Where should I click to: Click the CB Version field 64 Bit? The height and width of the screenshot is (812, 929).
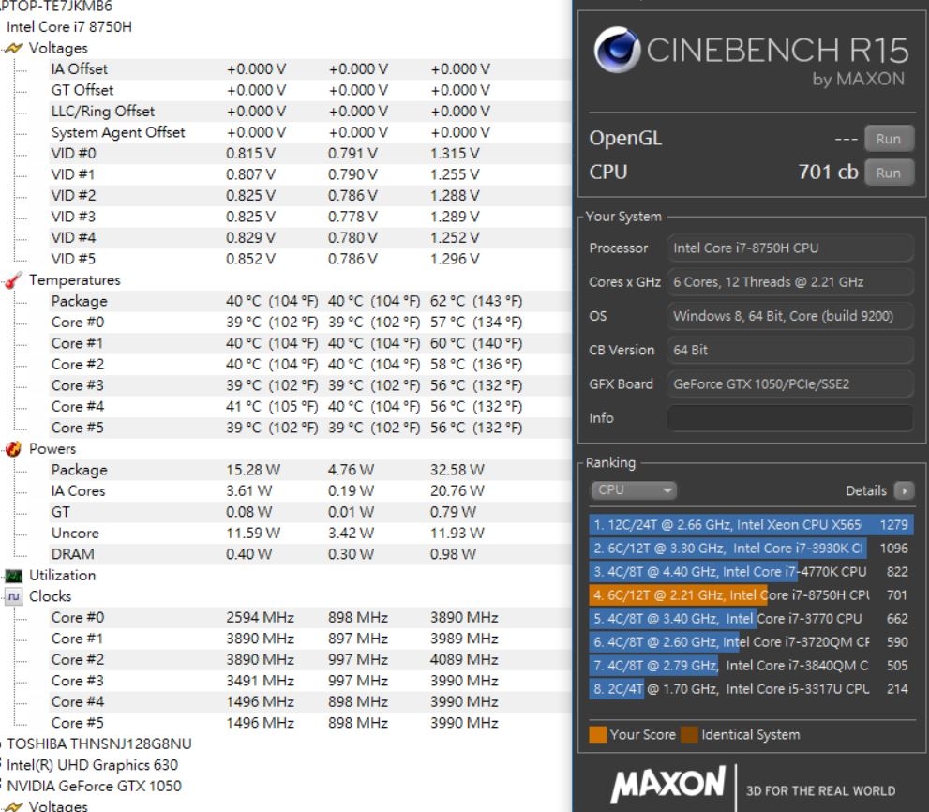click(789, 350)
